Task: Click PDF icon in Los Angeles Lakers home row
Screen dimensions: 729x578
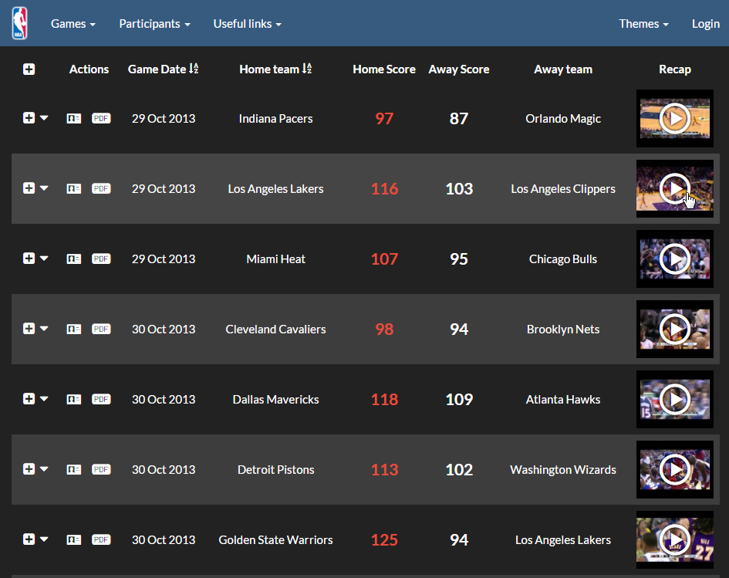Action: (x=101, y=189)
